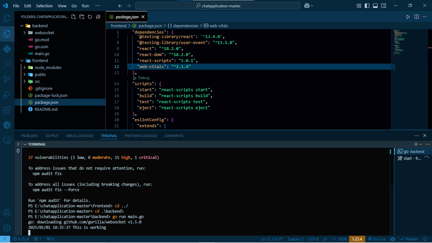Open the Run menu
Viewport: 432px width, 243px height.
click(85, 6)
